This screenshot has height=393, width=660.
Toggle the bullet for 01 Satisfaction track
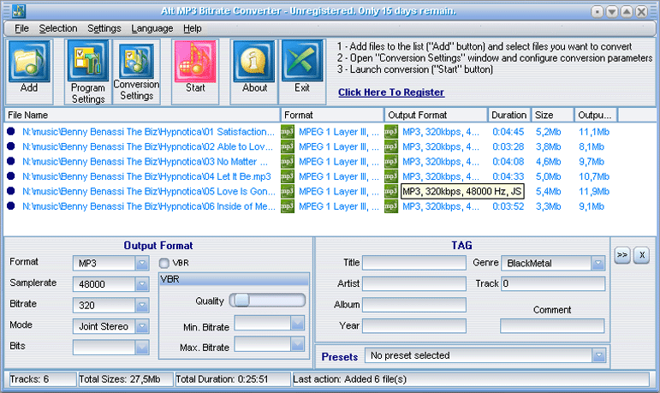point(11,132)
